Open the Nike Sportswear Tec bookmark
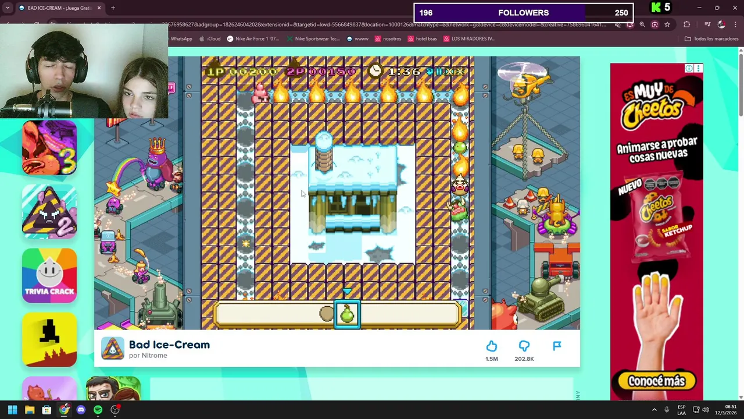Image resolution: width=744 pixels, height=419 pixels. pyautogui.click(x=313, y=38)
